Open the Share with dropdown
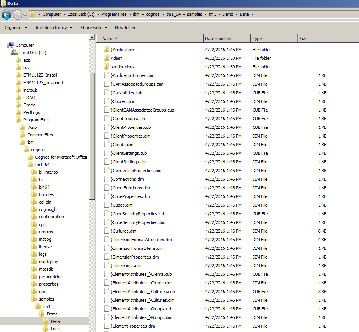This screenshot has width=359, height=332. pos(94,28)
